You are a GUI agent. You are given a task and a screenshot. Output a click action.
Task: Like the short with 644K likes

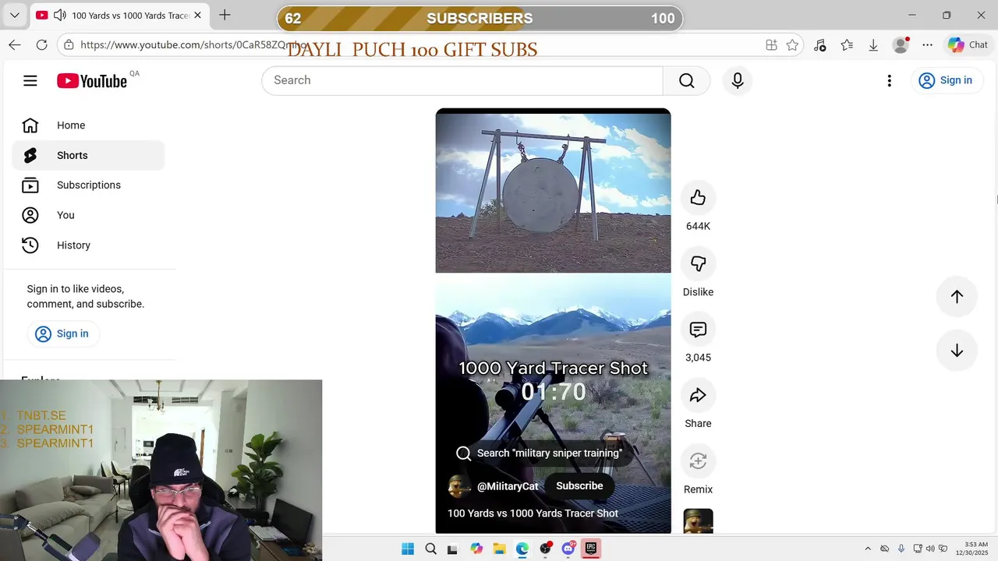click(x=698, y=198)
